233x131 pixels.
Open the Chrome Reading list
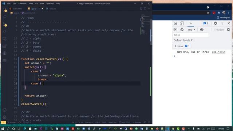[223, 17]
